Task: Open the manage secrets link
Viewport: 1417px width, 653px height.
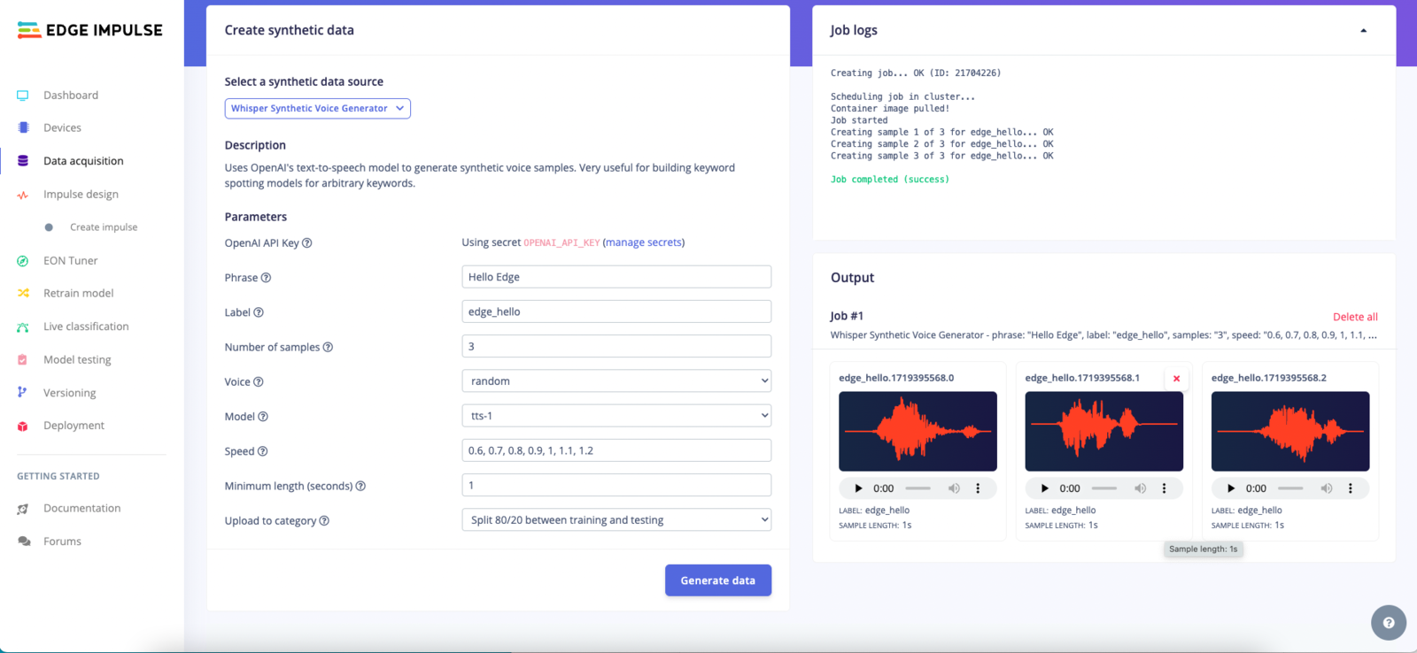Action: click(644, 242)
